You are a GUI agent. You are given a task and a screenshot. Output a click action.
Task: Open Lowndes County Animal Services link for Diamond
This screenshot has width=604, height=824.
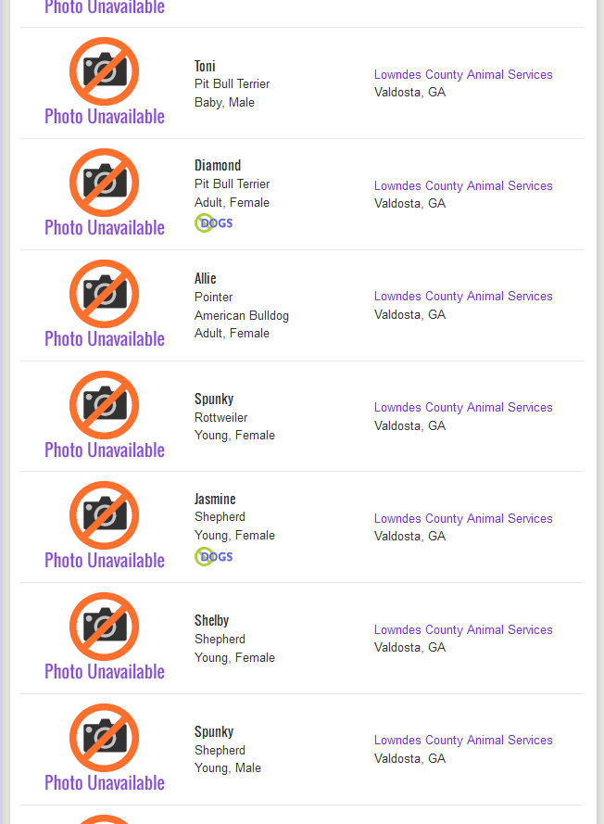(x=463, y=186)
